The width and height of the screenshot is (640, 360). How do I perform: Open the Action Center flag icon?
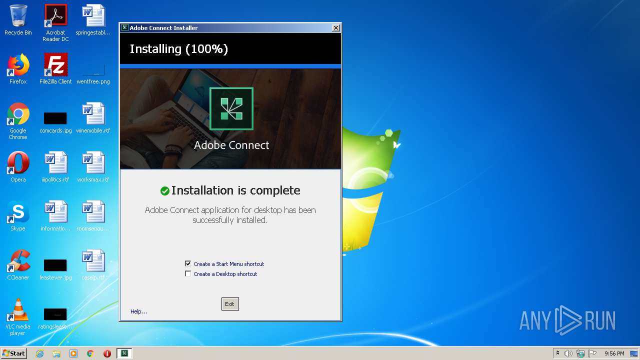coord(592,353)
